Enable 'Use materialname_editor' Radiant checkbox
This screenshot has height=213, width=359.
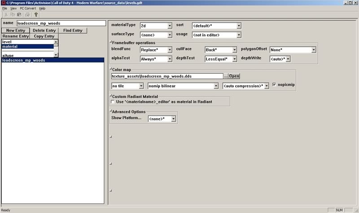tap(113, 102)
